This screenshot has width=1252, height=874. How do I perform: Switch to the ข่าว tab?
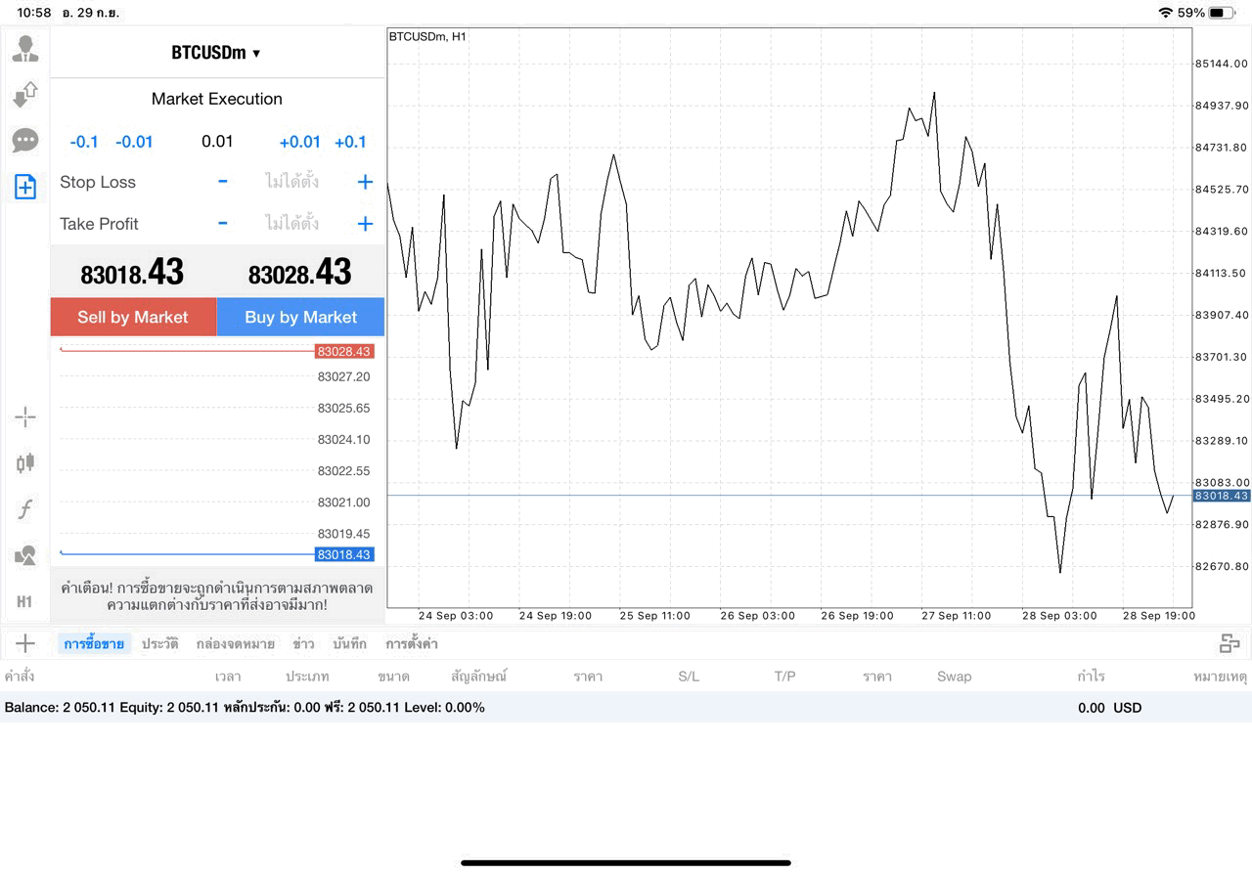click(303, 643)
